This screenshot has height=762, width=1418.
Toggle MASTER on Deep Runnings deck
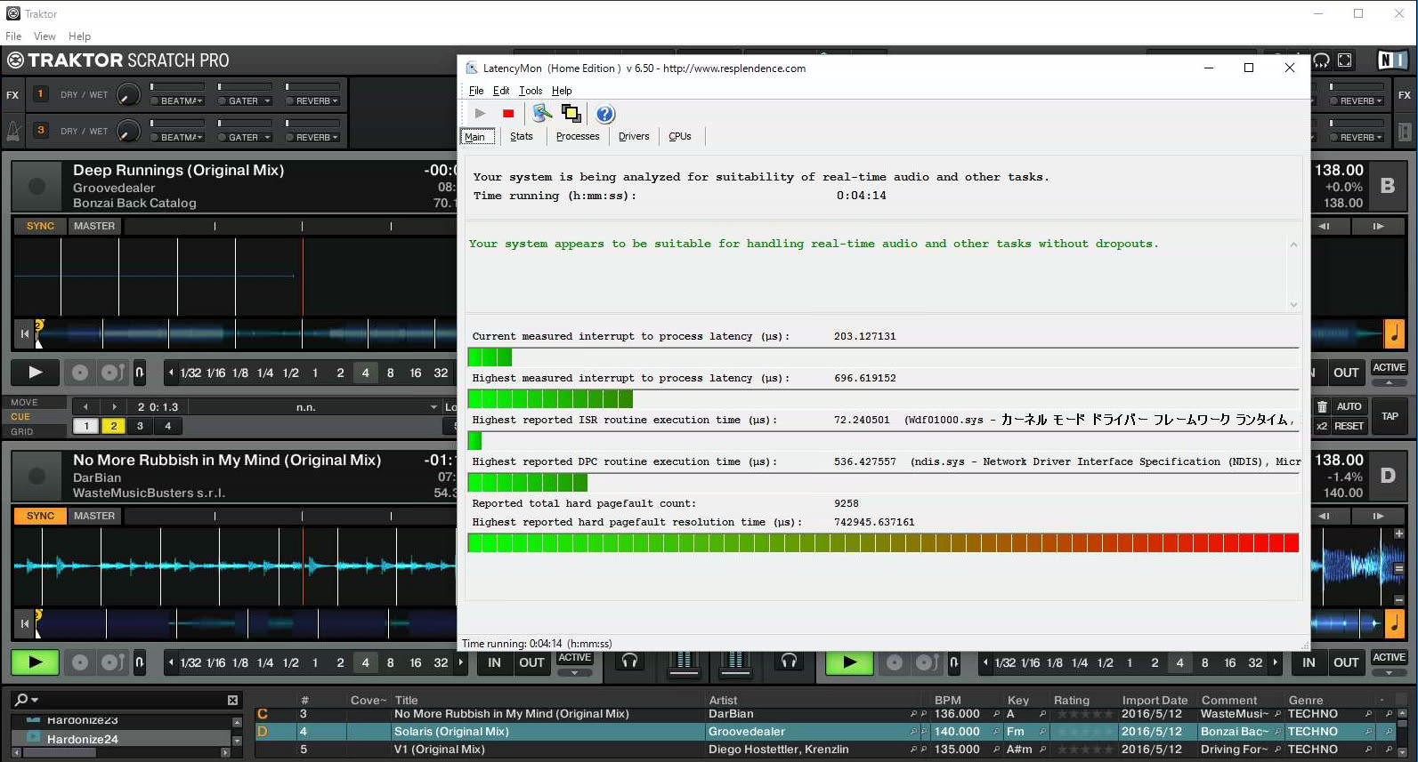pyautogui.click(x=94, y=226)
